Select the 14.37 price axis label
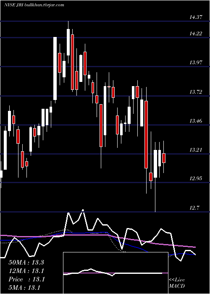This screenshot has width=210, height=294. [x=196, y=17]
